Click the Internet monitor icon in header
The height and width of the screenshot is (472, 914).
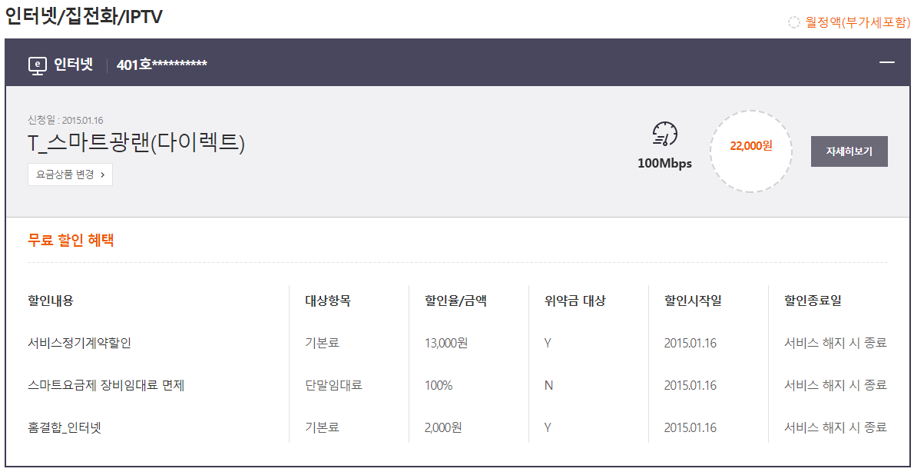[38, 65]
